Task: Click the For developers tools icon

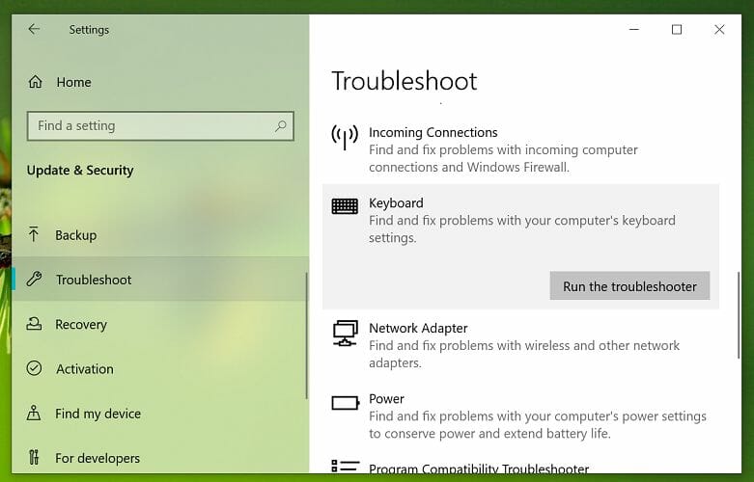Action: pos(34,458)
